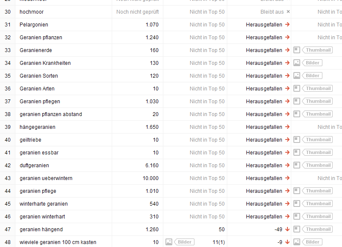Select the keyword 'Geranien pflanzen'

coord(41,38)
